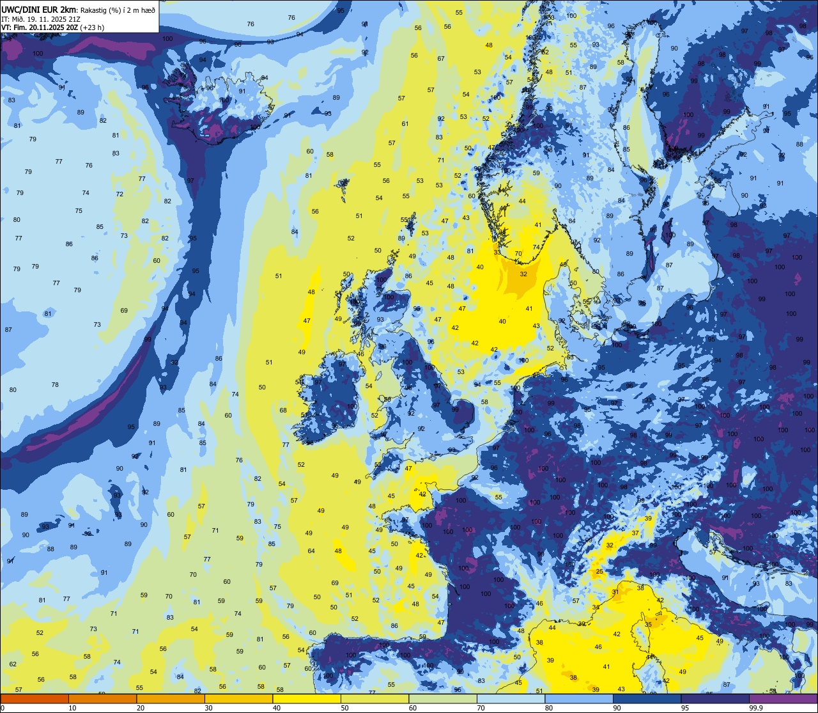This screenshot has width=818, height=713.
Task: Select the 80–90 light blue legend segment
Action: [579, 698]
